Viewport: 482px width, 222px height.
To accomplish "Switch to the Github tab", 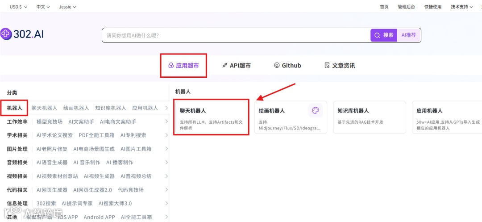I will tap(287, 66).
